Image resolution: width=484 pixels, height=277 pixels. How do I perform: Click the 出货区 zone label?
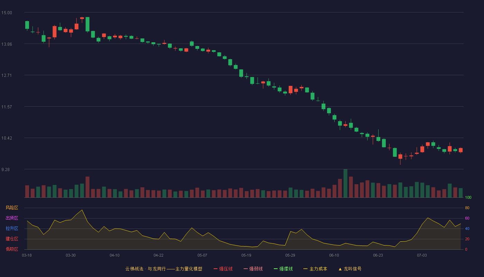pyautogui.click(x=12, y=218)
